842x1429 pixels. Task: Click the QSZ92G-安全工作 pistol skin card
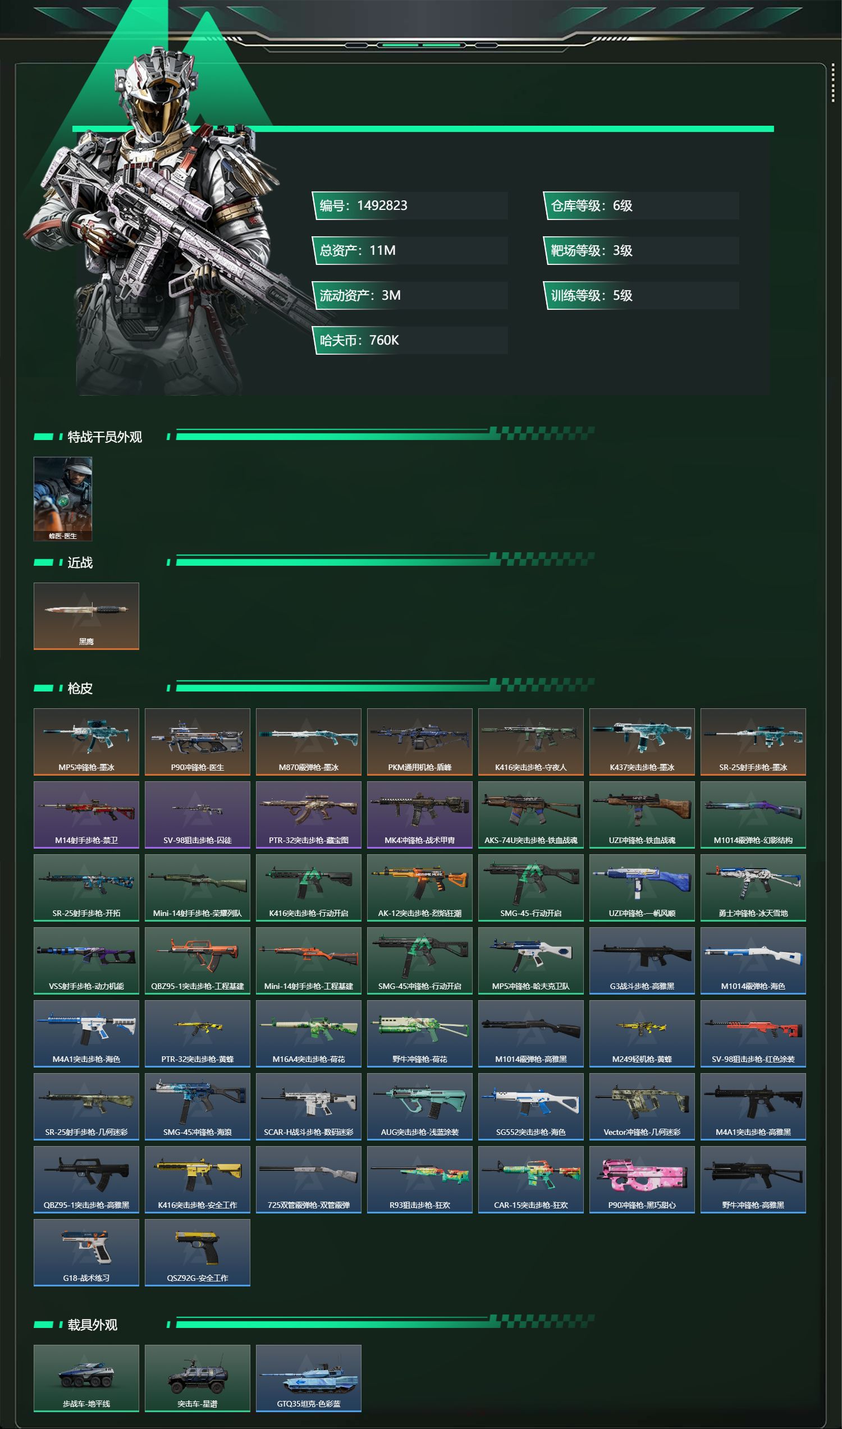coord(198,1253)
